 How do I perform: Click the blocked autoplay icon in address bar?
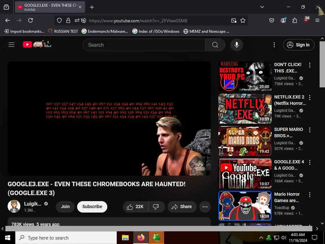pos(83,20)
